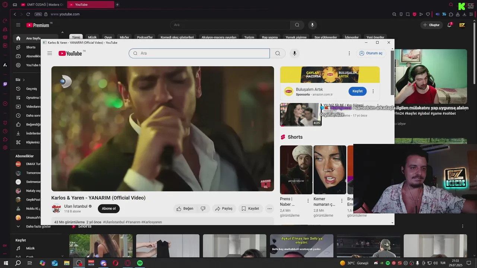Open the weather widget showing 30°C Güneşli

pos(354,263)
